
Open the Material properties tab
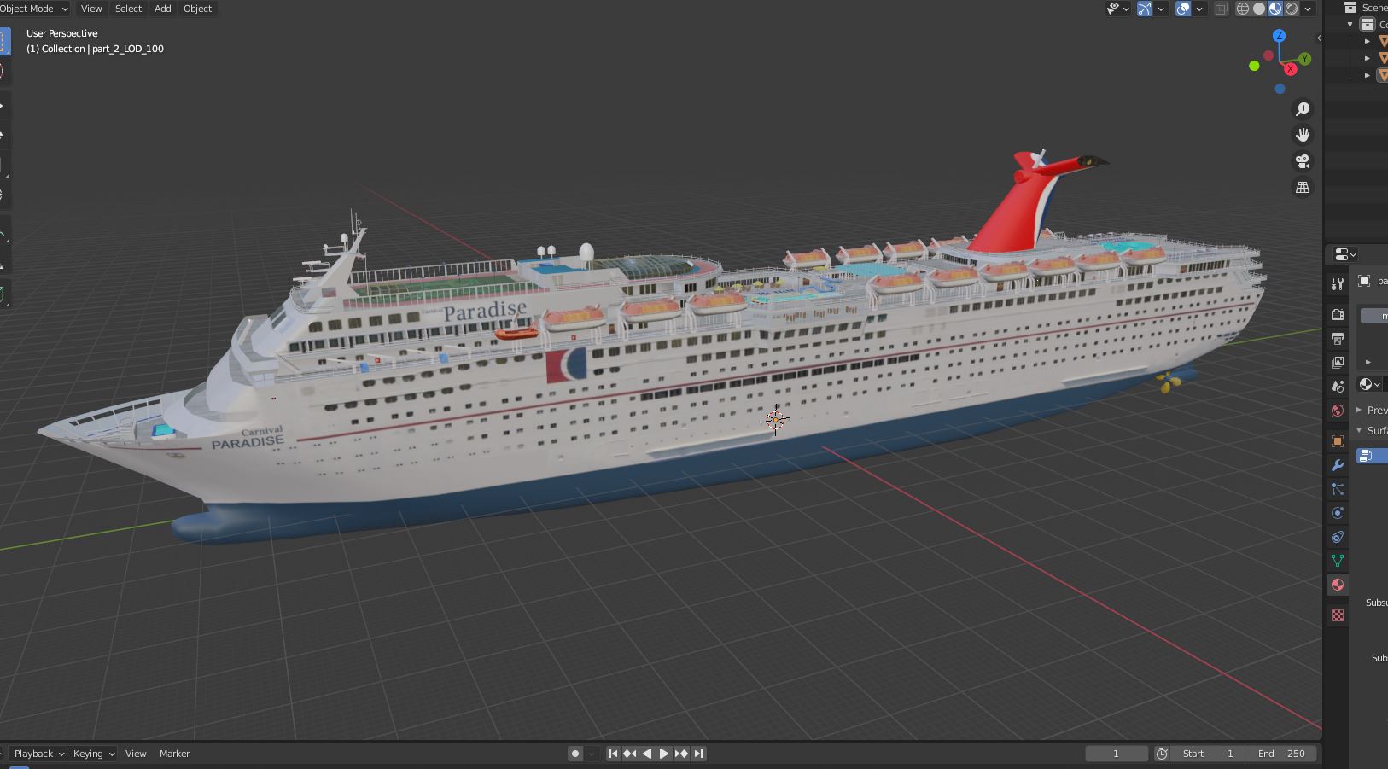coord(1338,585)
